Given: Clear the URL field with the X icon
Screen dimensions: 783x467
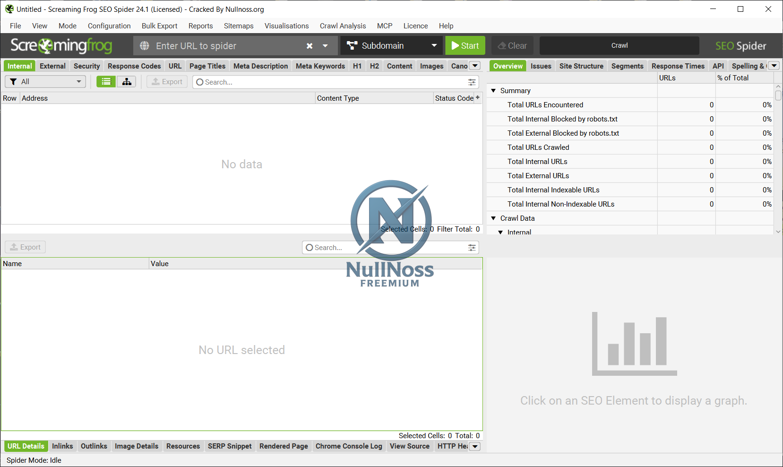Looking at the screenshot, I should coord(310,46).
